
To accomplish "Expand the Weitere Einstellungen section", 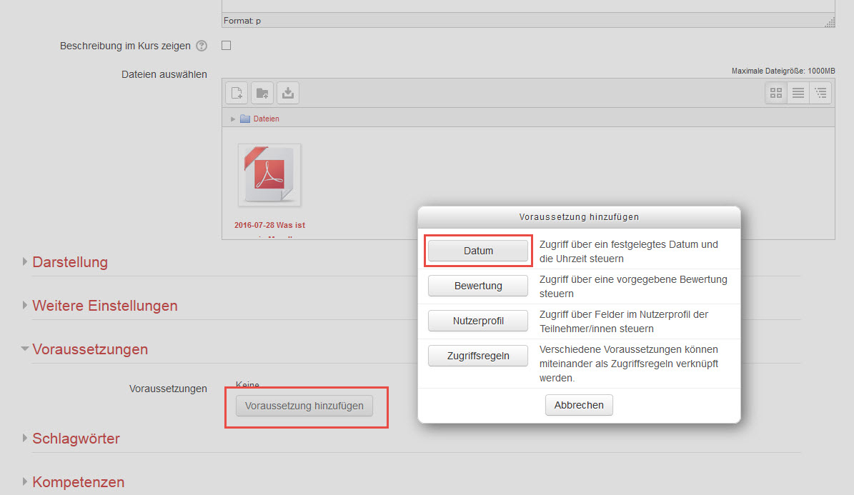I will click(x=104, y=306).
